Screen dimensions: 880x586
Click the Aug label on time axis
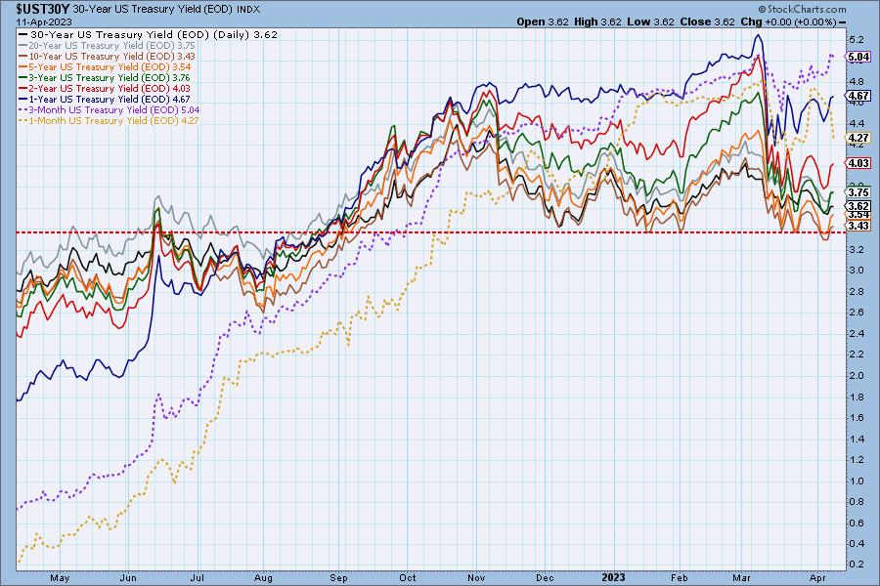tap(263, 577)
